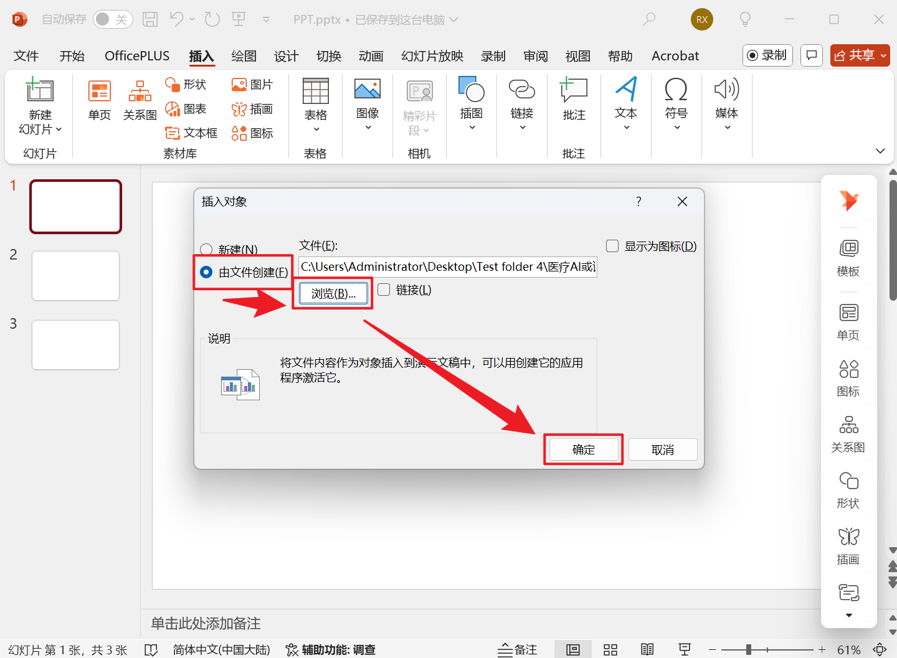Insert a 文本框 (text box)
The image size is (897, 658).
click(191, 133)
